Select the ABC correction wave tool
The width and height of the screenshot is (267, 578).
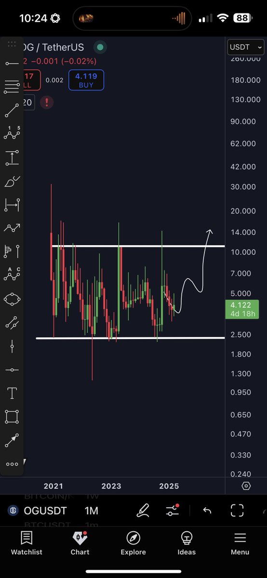click(x=12, y=275)
